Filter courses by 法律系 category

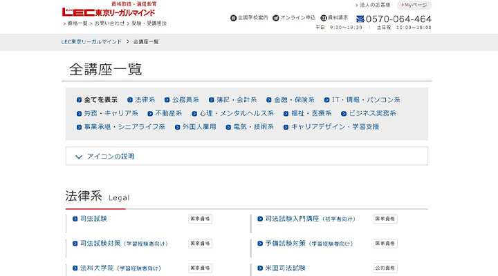tap(145, 100)
